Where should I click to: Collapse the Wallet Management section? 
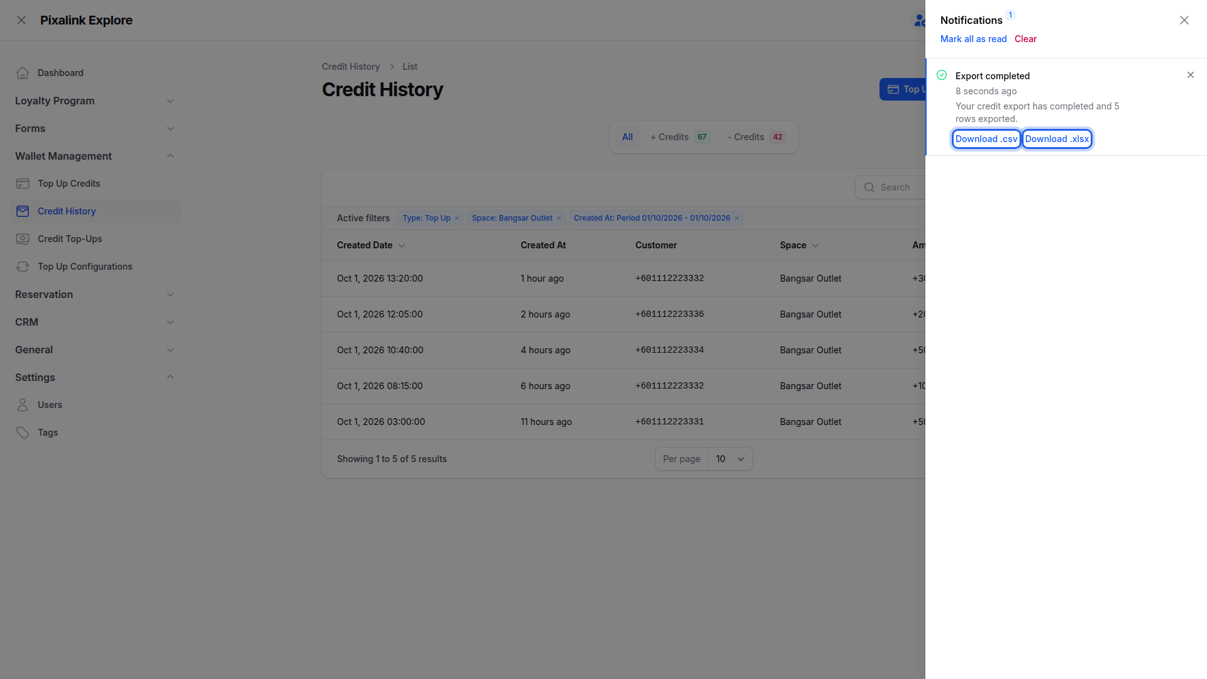click(x=170, y=156)
